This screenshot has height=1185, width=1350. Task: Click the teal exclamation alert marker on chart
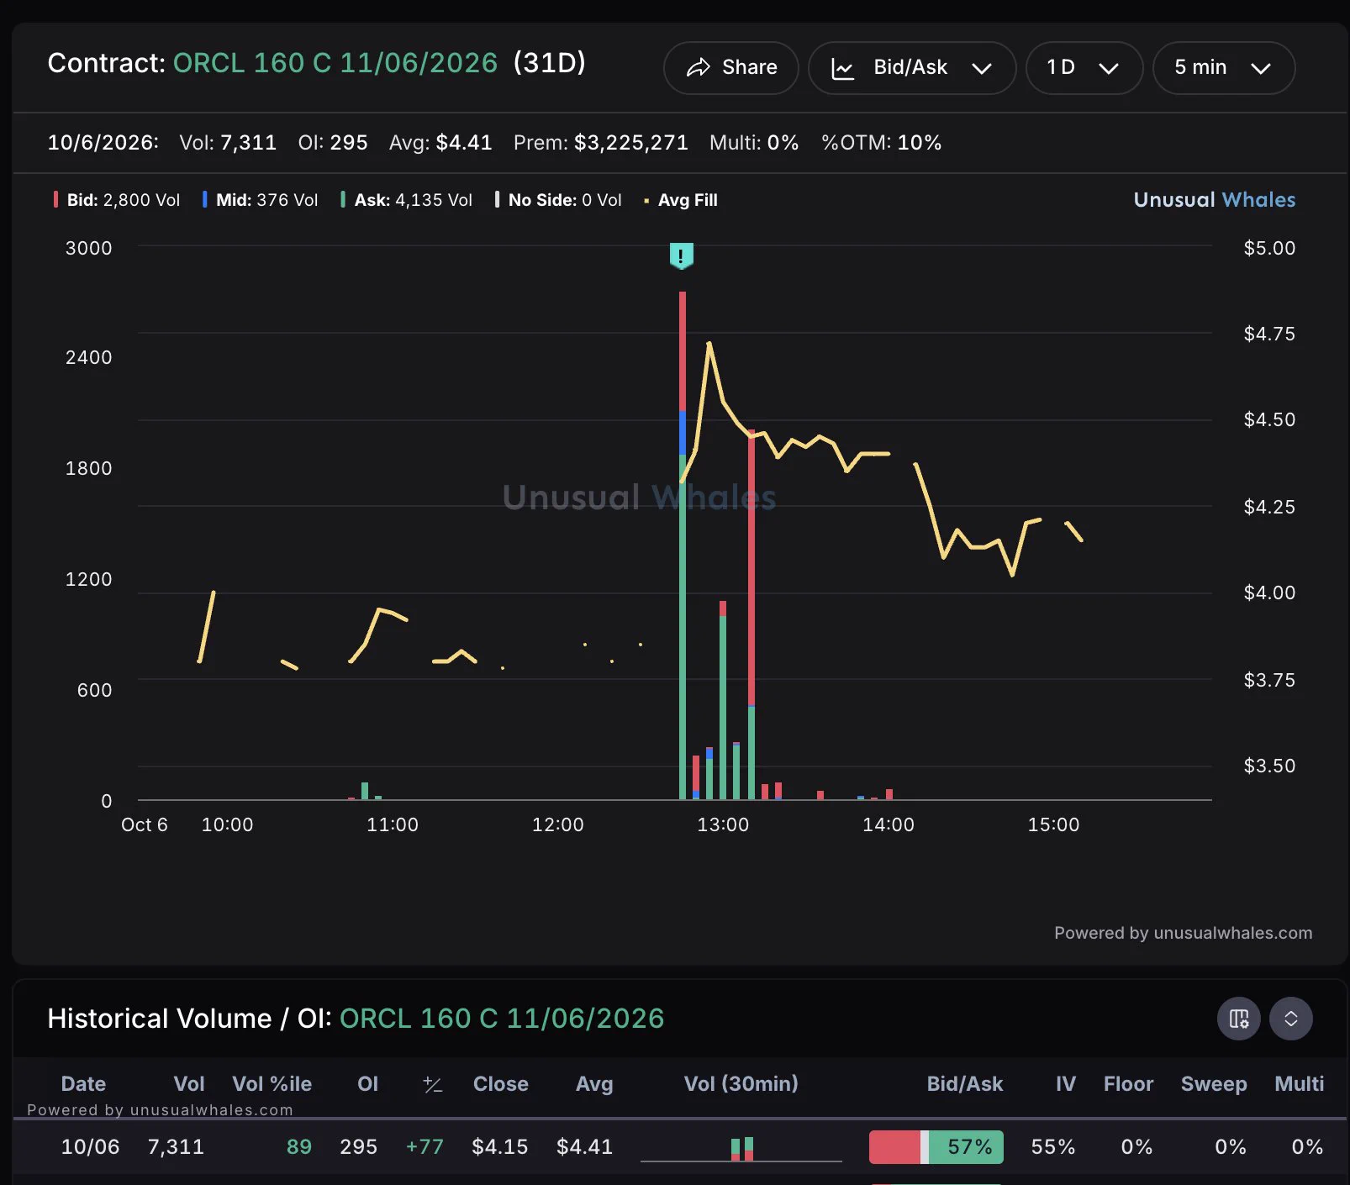pyautogui.click(x=681, y=255)
